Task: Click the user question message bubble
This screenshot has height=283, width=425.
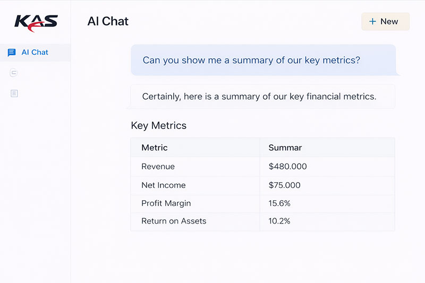Action: click(263, 60)
